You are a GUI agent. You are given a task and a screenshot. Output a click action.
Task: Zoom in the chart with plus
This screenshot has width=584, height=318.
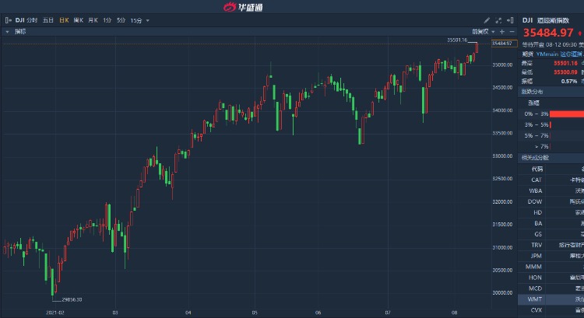point(501,32)
